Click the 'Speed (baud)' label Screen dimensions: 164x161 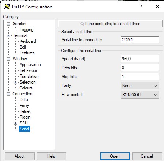(x=73, y=59)
